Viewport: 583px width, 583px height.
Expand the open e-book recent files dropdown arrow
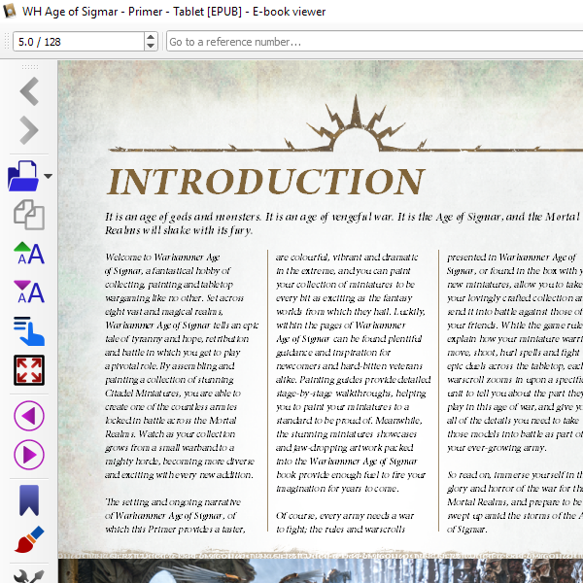(48, 176)
